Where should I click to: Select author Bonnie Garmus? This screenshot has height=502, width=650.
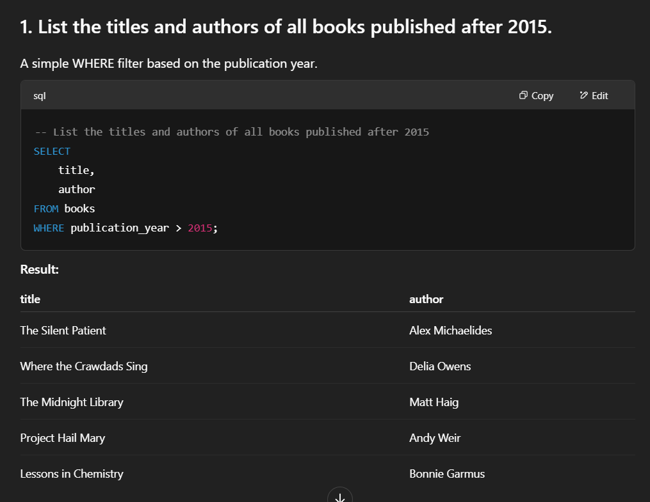coord(447,473)
